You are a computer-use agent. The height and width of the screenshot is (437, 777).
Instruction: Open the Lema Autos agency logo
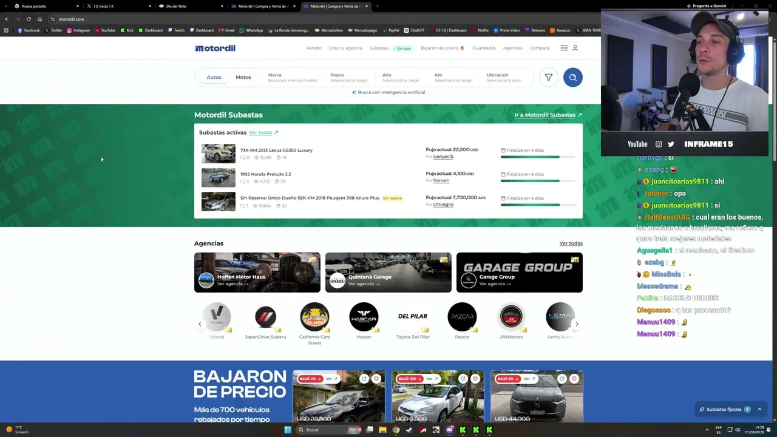click(x=560, y=317)
